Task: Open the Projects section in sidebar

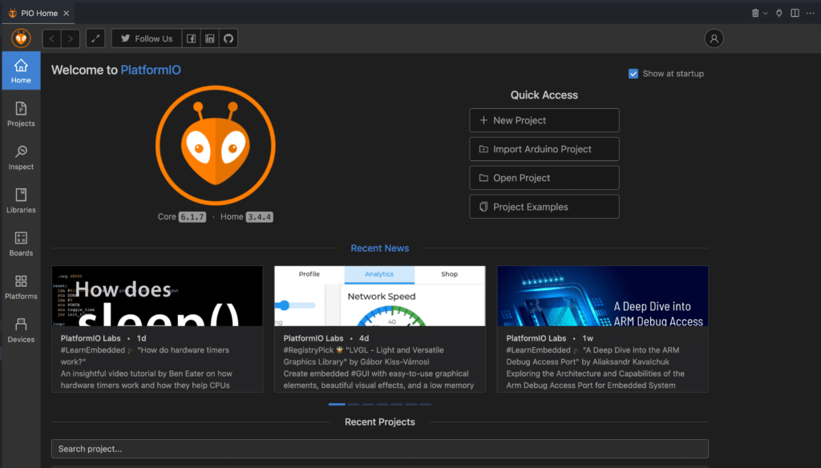Action: [21, 114]
